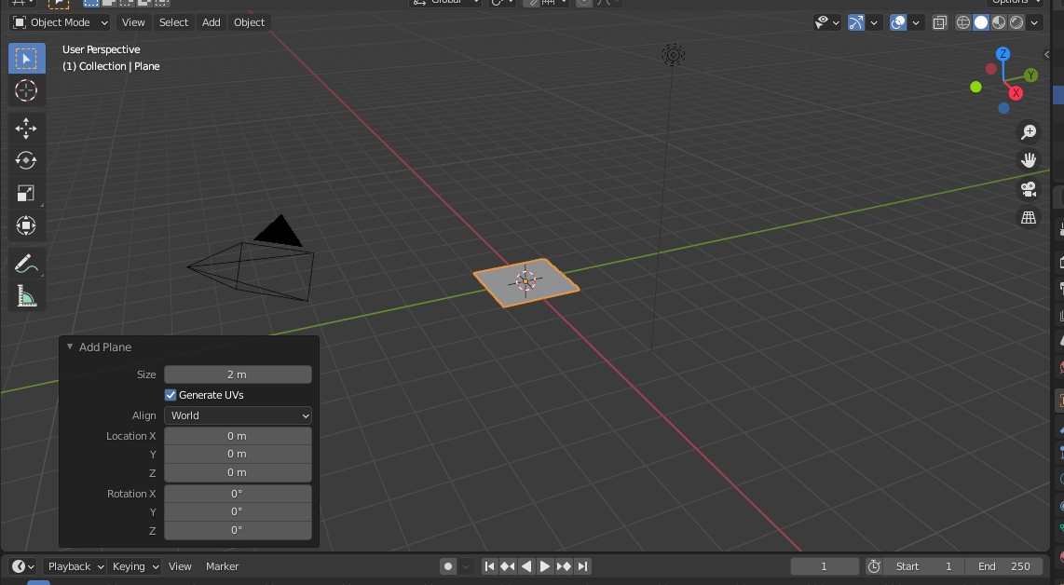This screenshot has height=585, width=1064.
Task: Click the Location Z value field
Action: coord(239,472)
